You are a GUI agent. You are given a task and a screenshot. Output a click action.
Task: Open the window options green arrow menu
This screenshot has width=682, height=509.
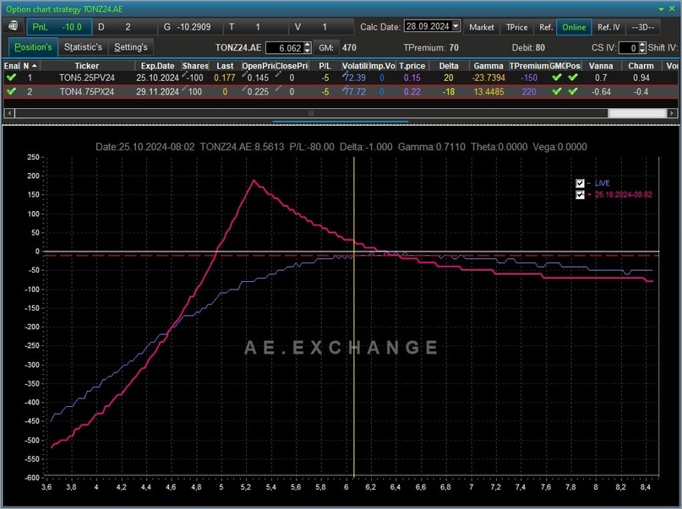coord(661,8)
